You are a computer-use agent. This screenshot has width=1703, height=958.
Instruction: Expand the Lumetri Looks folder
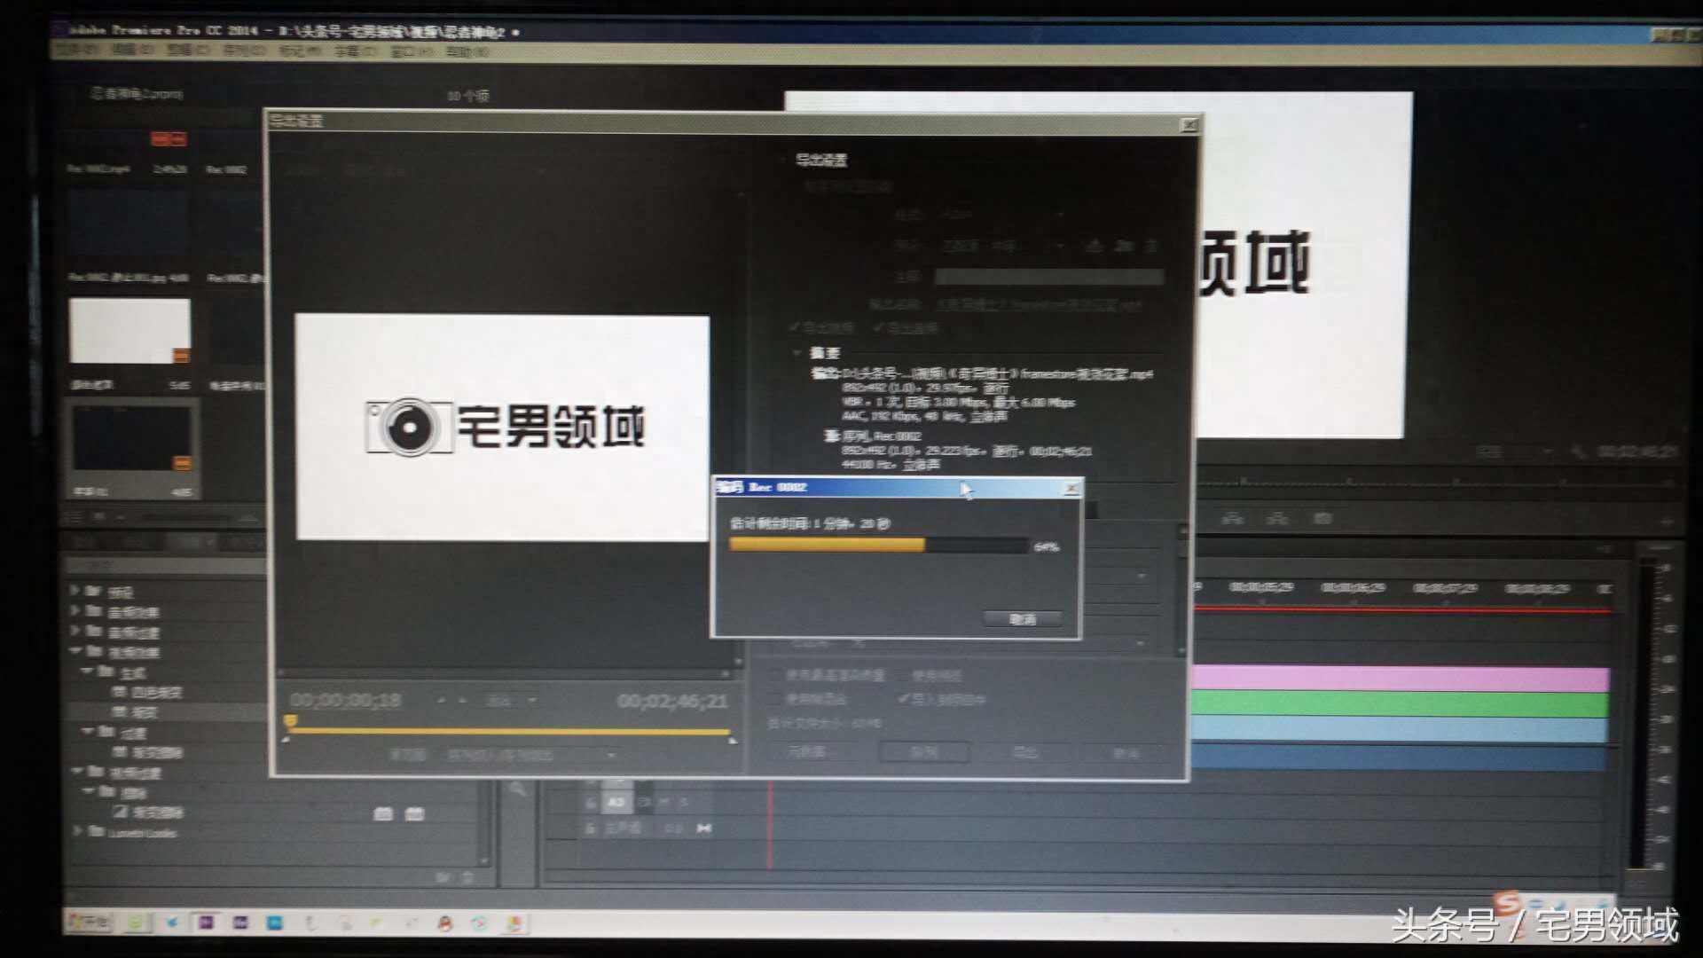(77, 832)
